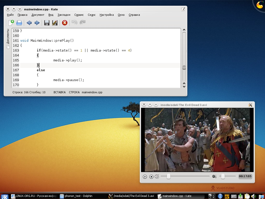
Task: Click mainwindow.cpp in the status bar
Action: point(92,93)
